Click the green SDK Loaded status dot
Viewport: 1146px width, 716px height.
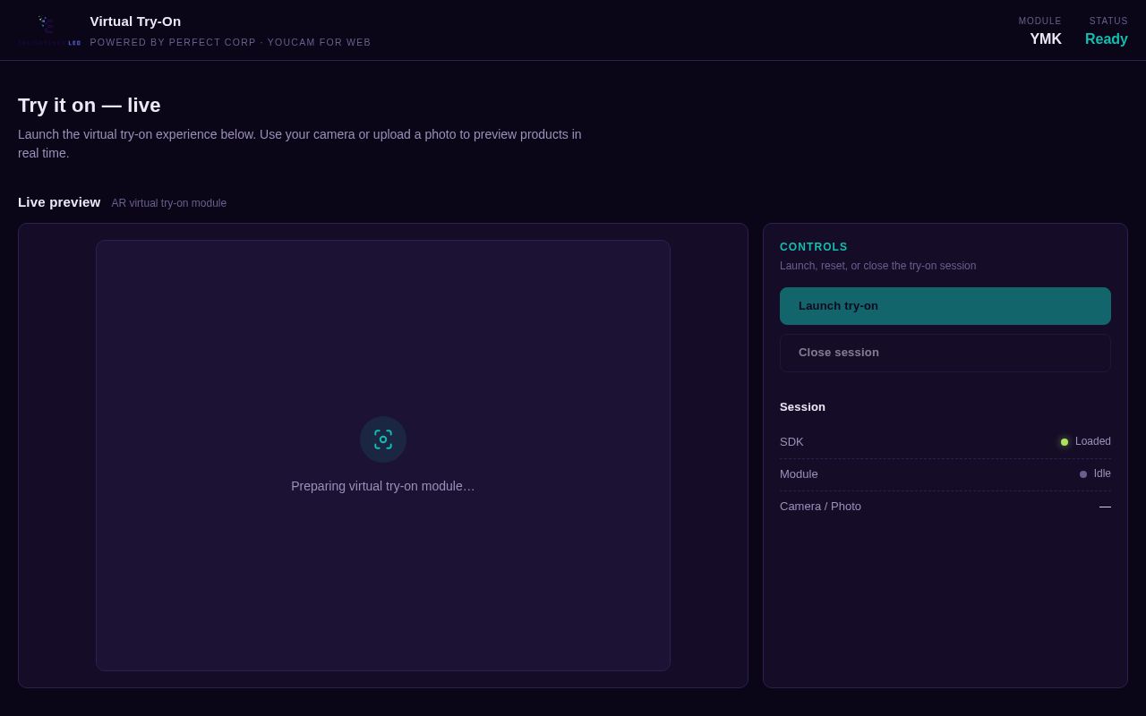coord(1065,442)
